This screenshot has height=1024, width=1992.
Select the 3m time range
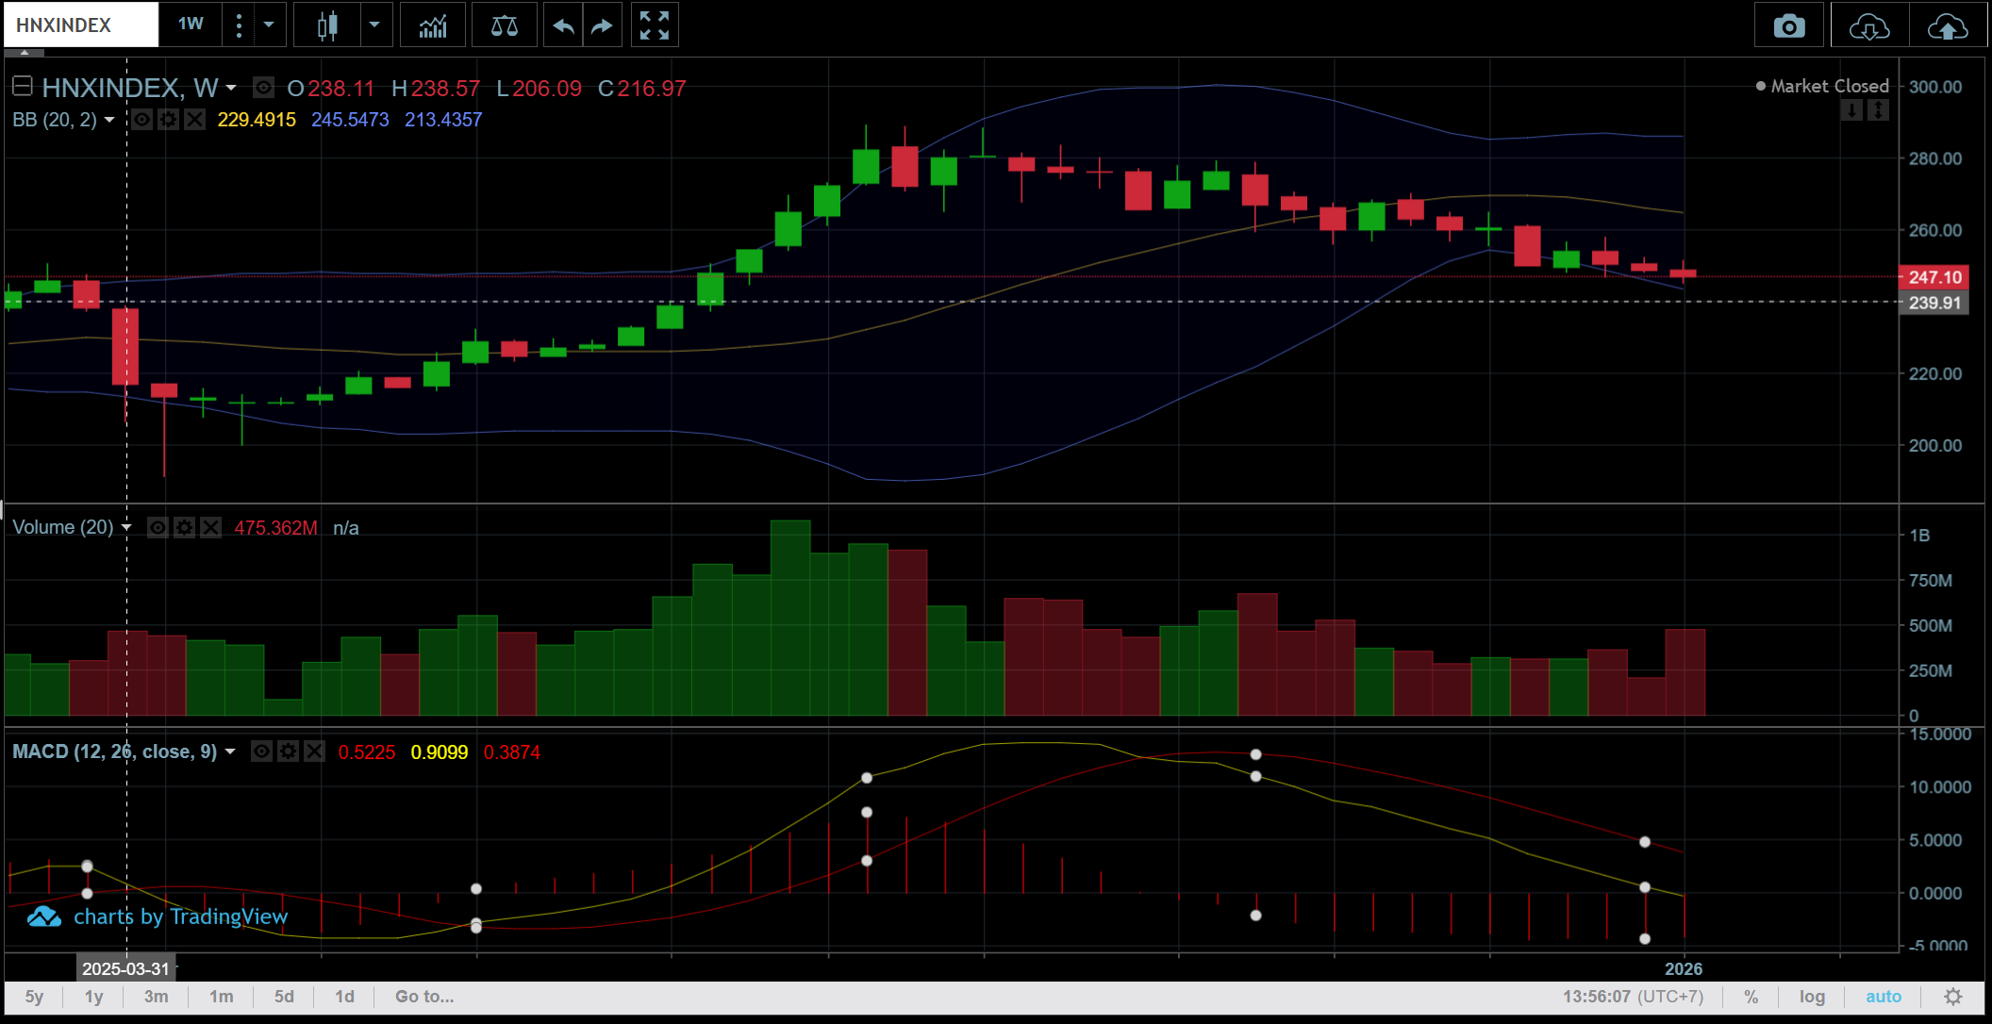[x=157, y=997]
